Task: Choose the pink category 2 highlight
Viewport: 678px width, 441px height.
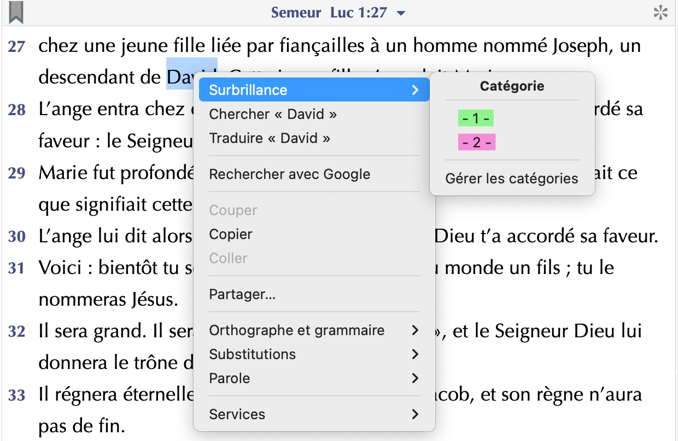Action: pyautogui.click(x=476, y=142)
